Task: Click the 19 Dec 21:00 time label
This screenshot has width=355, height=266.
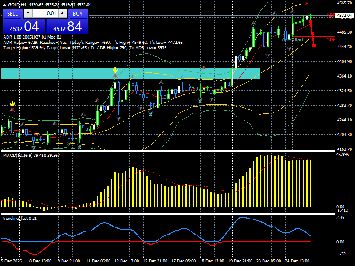Action: (x=241, y=261)
